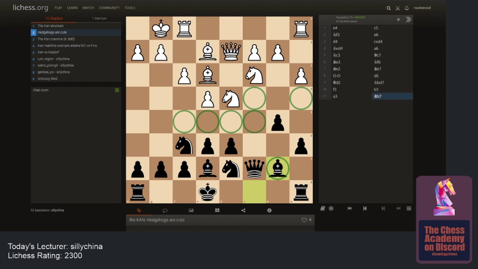478x269 pixels.
Task: Step forward one move
Action: pyautogui.click(x=383, y=208)
